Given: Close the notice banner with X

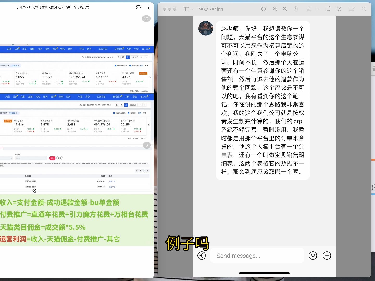Looking at the screenshot, I should click(x=148, y=164).
